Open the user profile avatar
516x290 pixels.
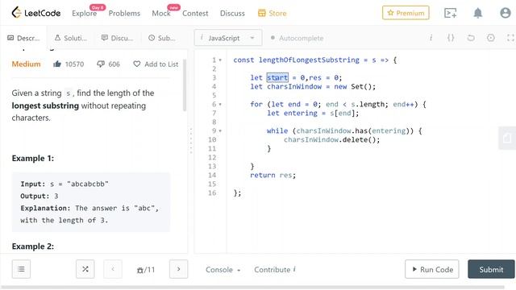pos(506,13)
